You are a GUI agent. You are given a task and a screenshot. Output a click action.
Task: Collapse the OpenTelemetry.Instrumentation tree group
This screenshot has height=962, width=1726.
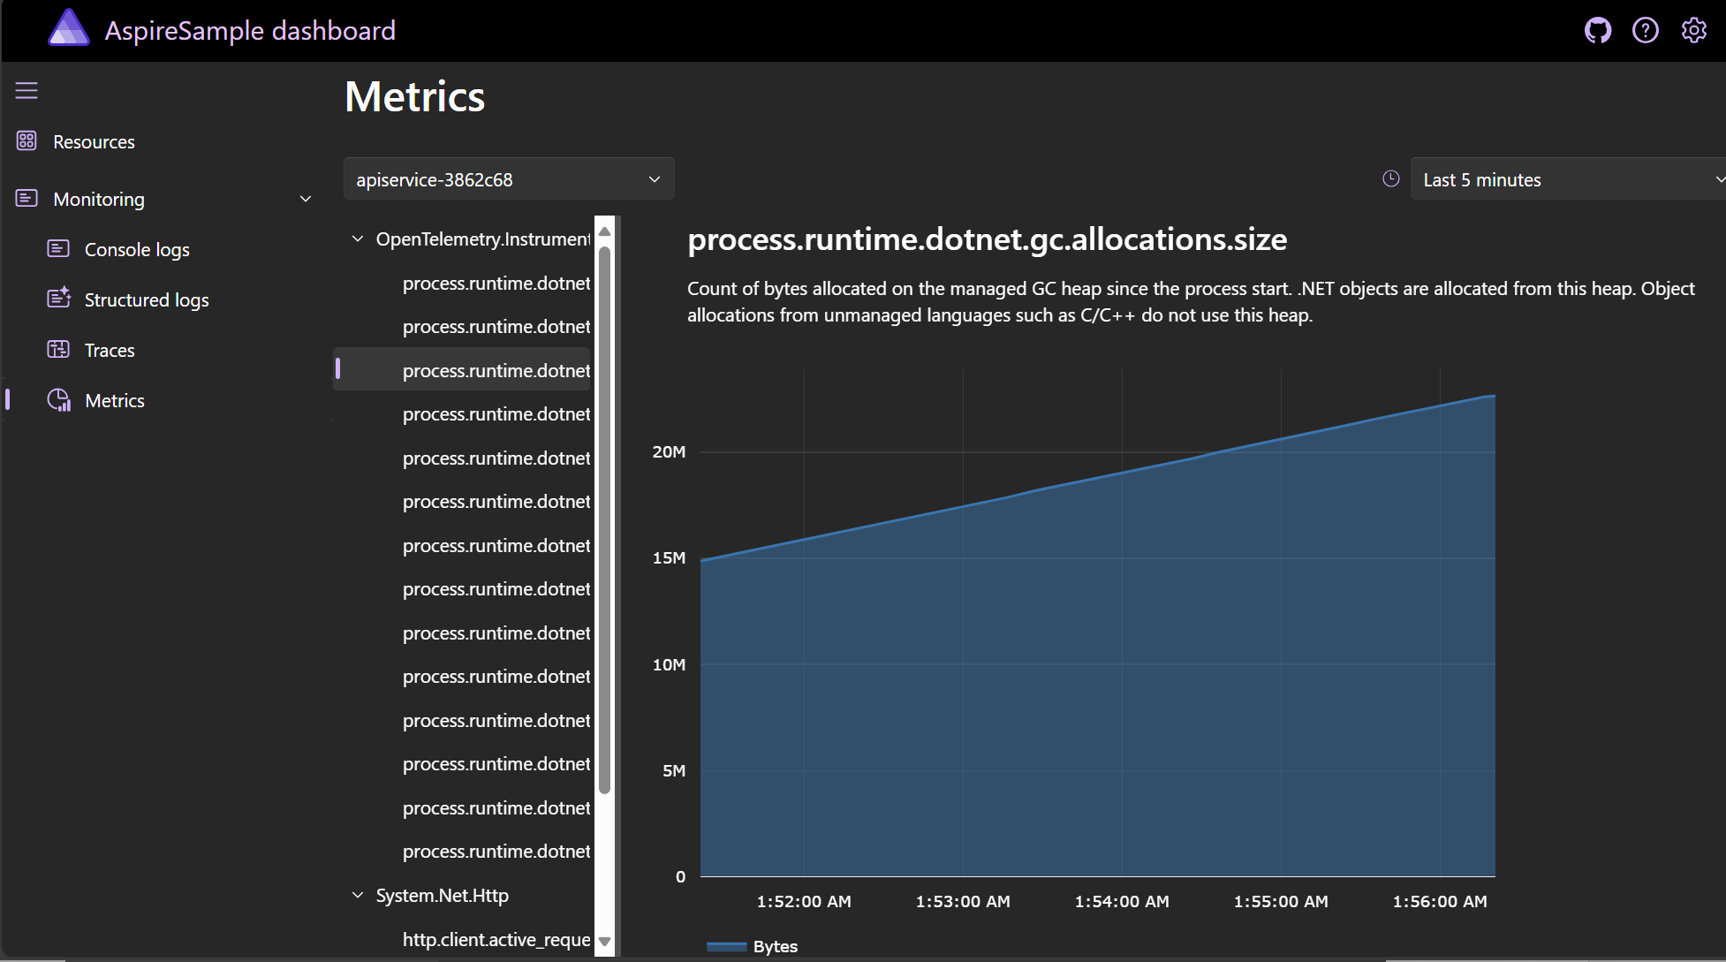tap(358, 239)
